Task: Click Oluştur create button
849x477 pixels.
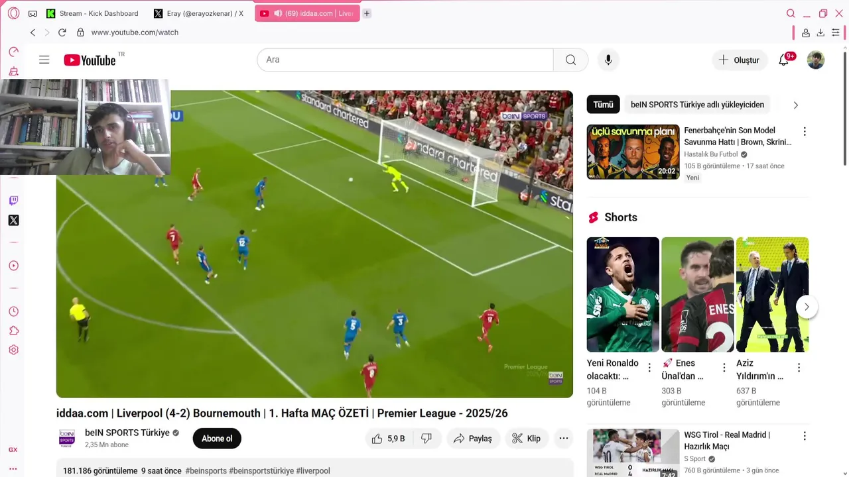Action: 740,60
